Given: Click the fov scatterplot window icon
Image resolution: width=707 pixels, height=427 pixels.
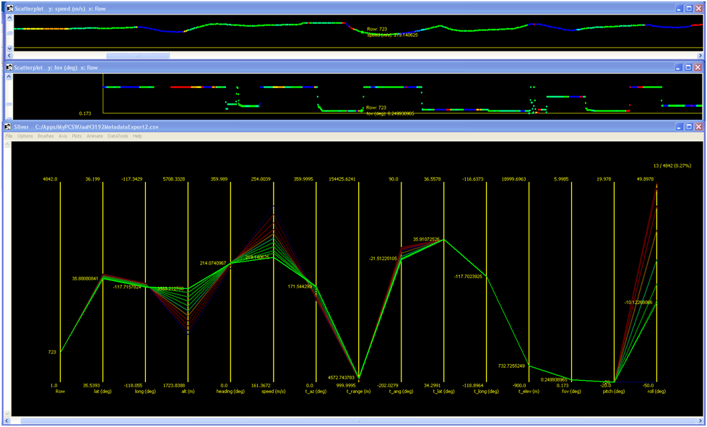Looking at the screenshot, I should point(9,67).
